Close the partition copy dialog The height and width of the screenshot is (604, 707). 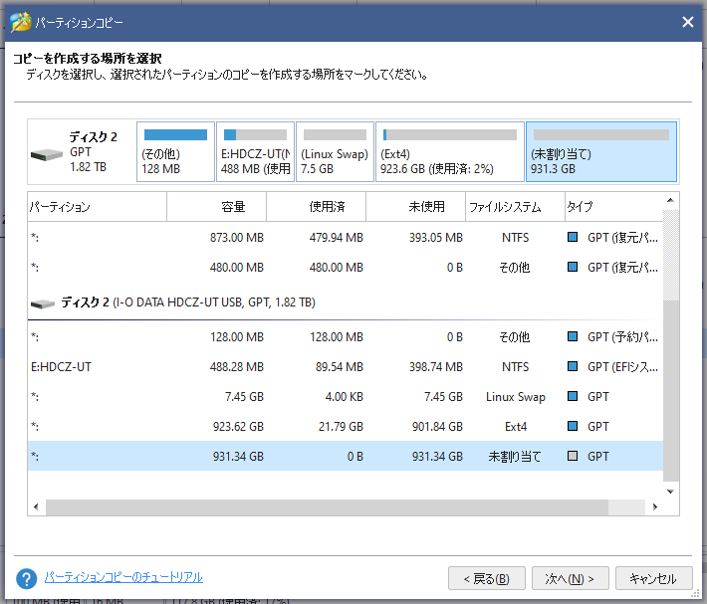[x=688, y=22]
